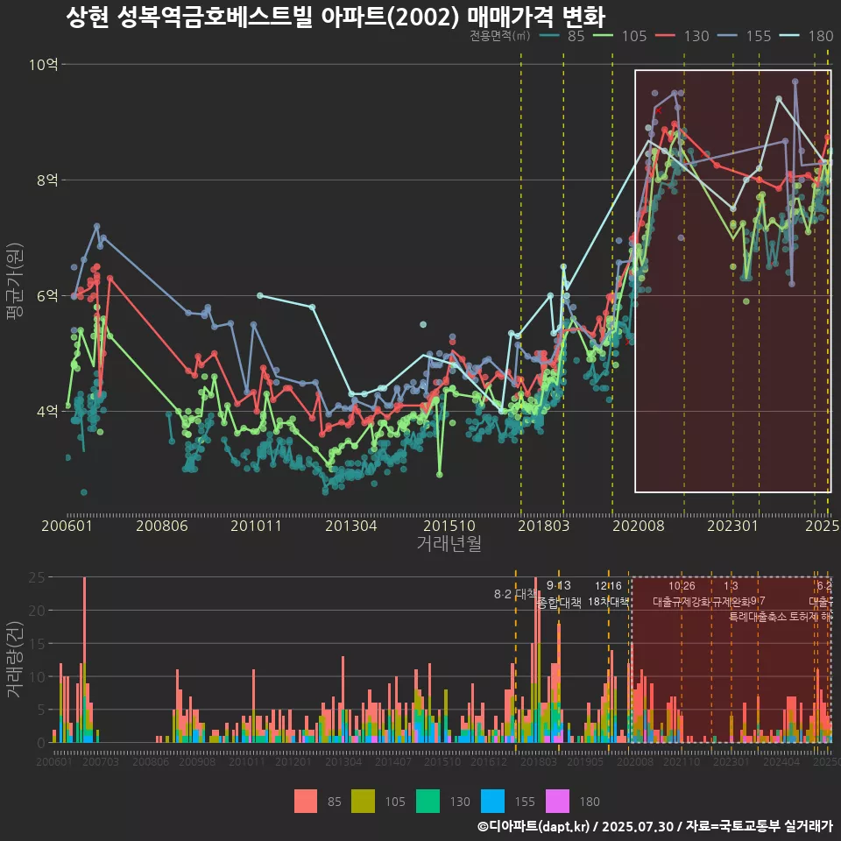Click the '8·2 대책' policy annotation
Screen dimensions: 841x841
point(515,594)
